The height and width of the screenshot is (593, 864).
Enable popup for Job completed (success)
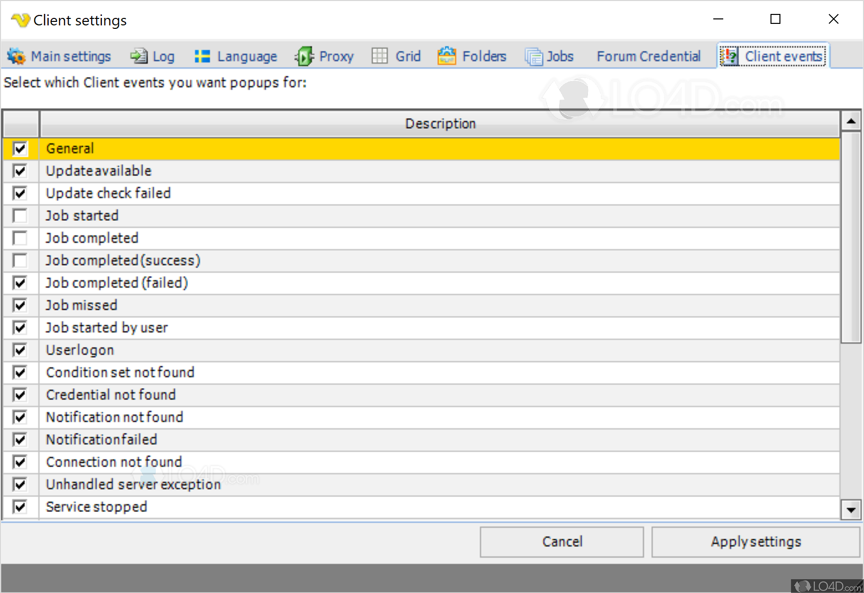point(20,261)
